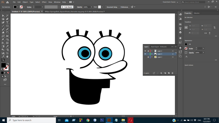Select the Hand tool
The width and height of the screenshot is (219, 123).
click(7, 56)
